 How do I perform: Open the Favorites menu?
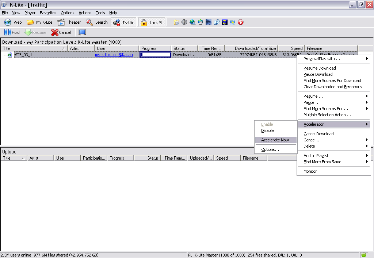pyautogui.click(x=48, y=13)
